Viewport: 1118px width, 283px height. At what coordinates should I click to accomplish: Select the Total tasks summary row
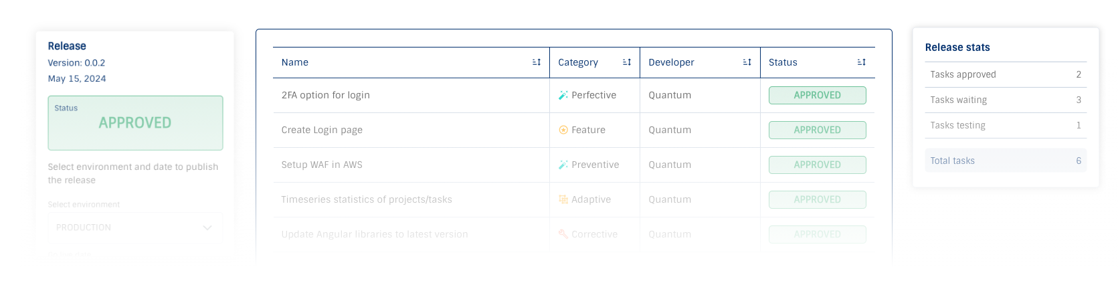(x=1006, y=161)
